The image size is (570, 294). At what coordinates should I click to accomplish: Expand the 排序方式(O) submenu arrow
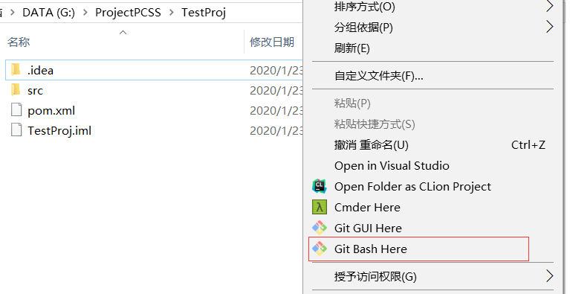tap(550, 6)
